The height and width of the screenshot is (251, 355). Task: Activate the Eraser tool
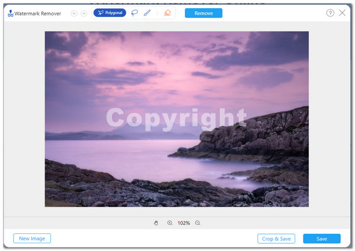pos(167,12)
